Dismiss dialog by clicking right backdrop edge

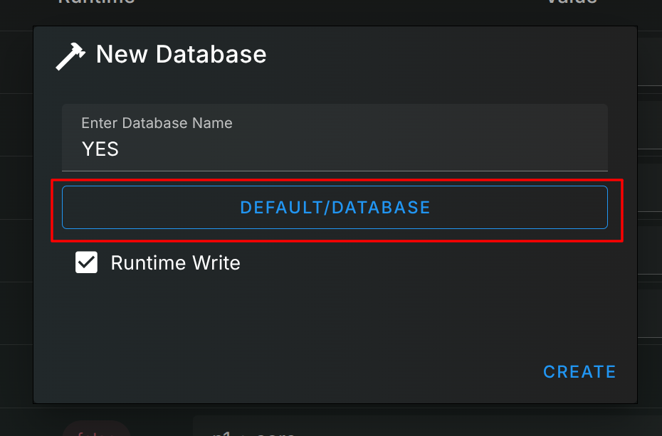coord(649,213)
